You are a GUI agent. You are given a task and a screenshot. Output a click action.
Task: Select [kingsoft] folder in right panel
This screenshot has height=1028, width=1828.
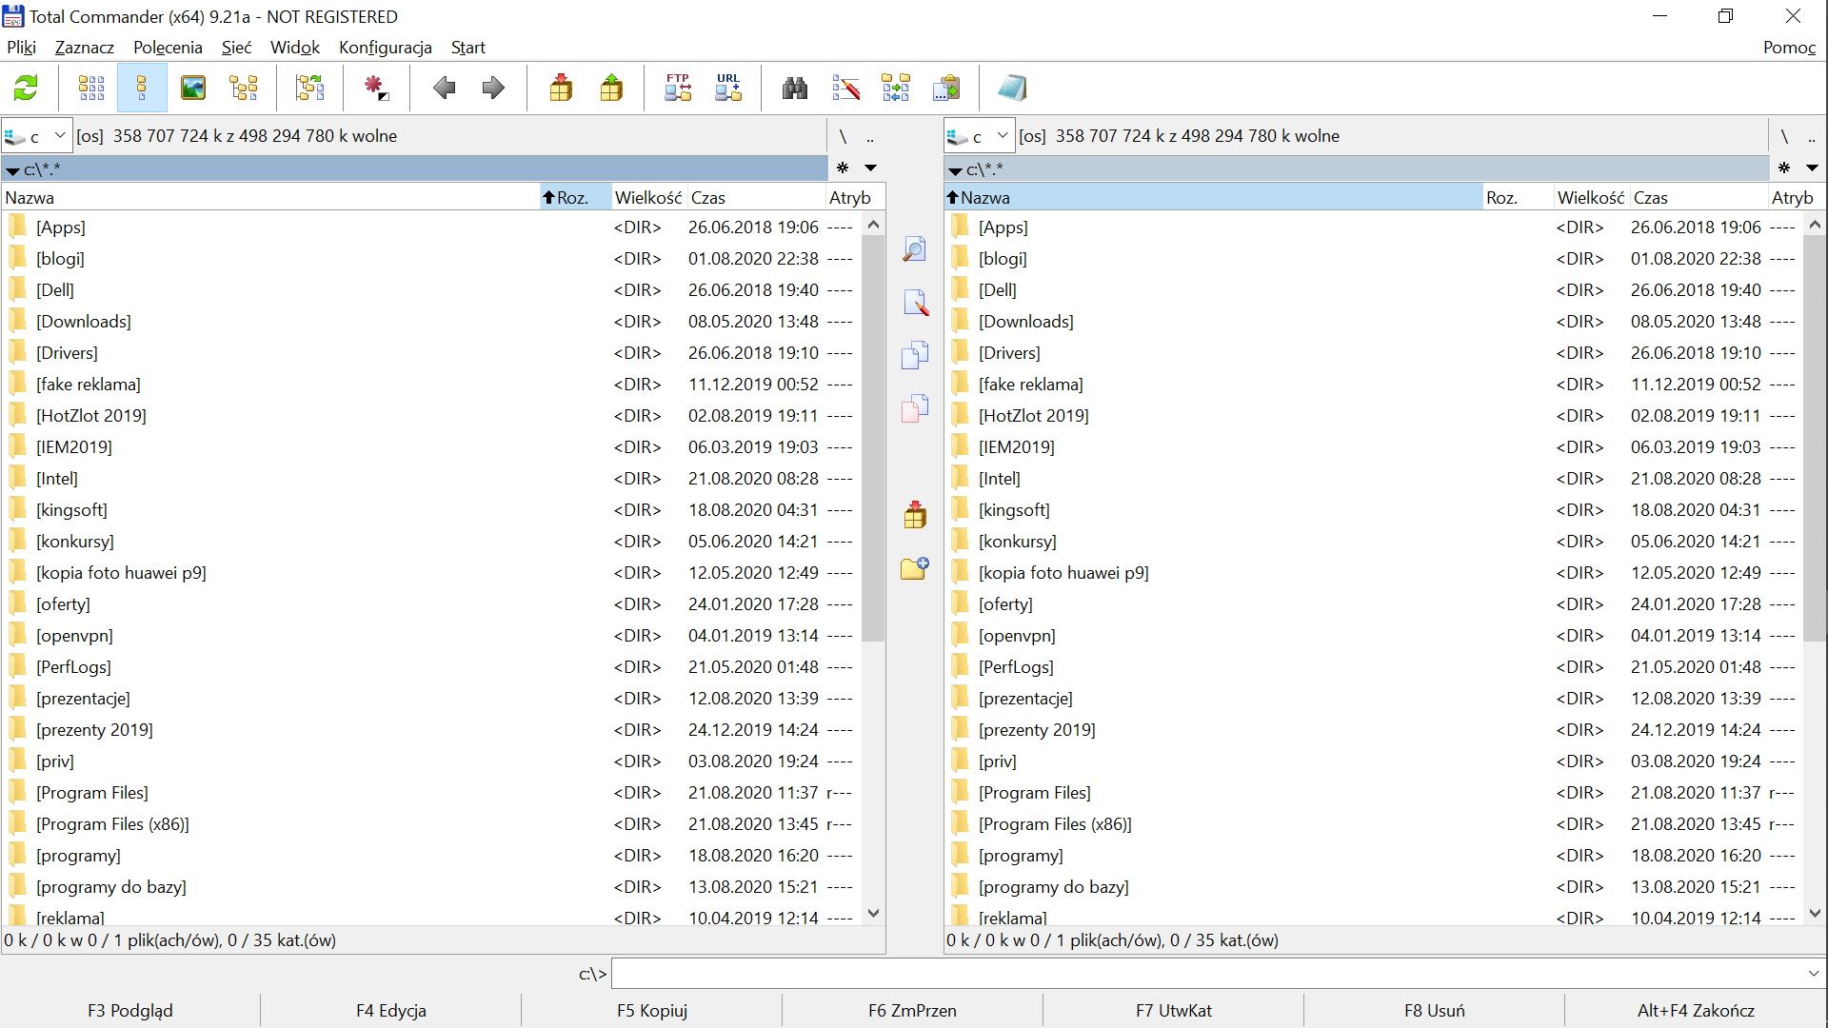point(1014,510)
